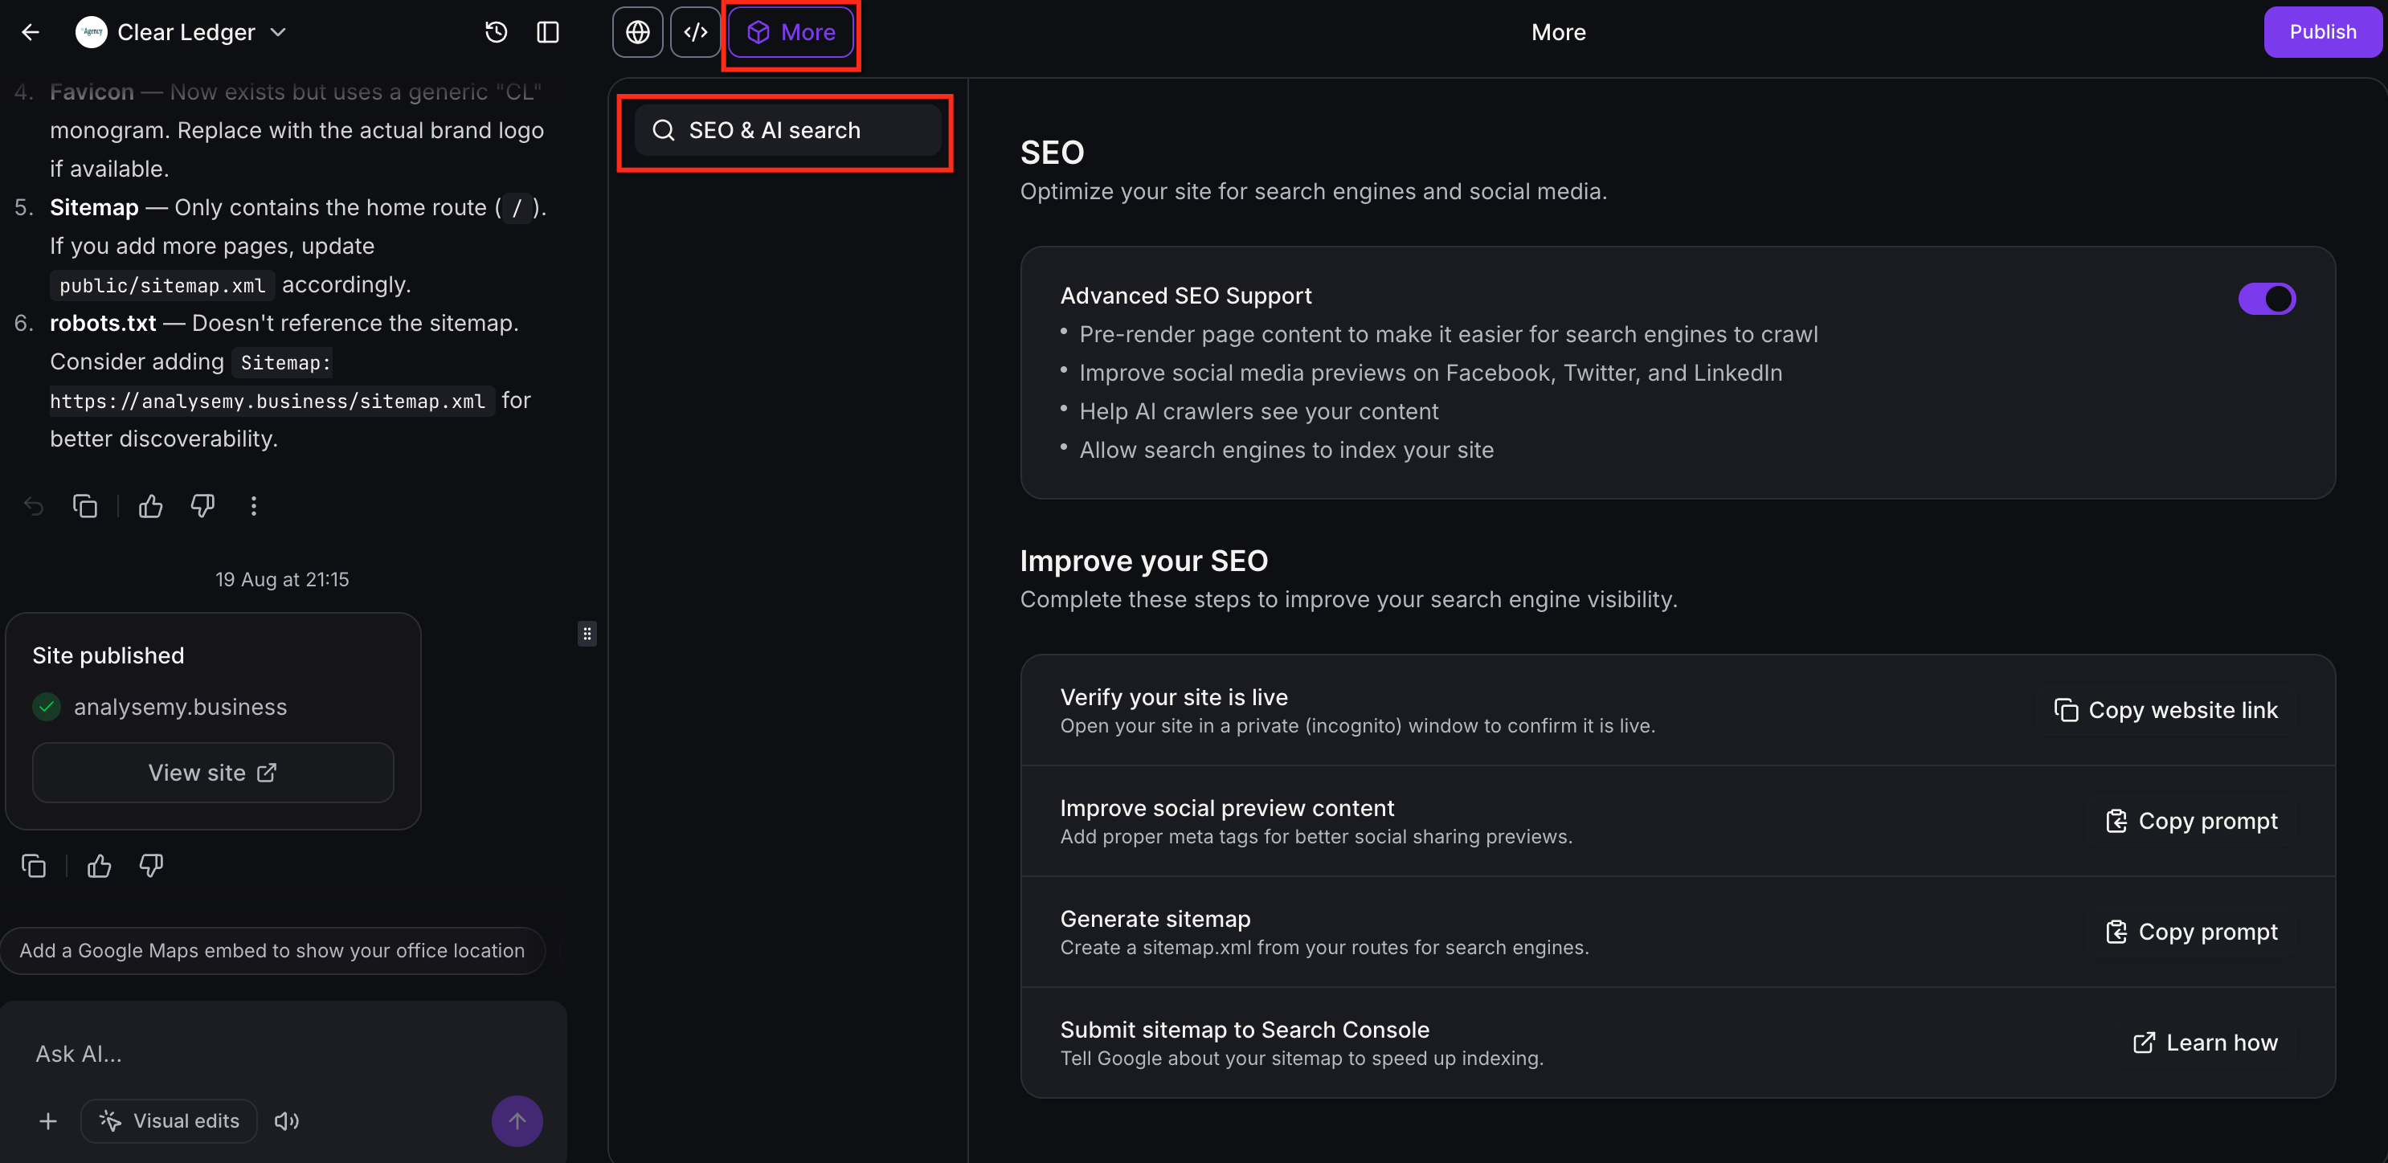The height and width of the screenshot is (1163, 2388).
Task: Toggle Visual edits mode
Action: (170, 1121)
